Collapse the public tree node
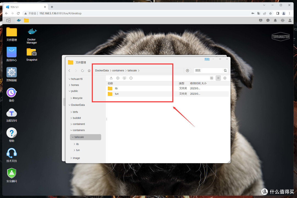Image resolution: width=297 pixels, height=198 pixels. (x=70, y=91)
